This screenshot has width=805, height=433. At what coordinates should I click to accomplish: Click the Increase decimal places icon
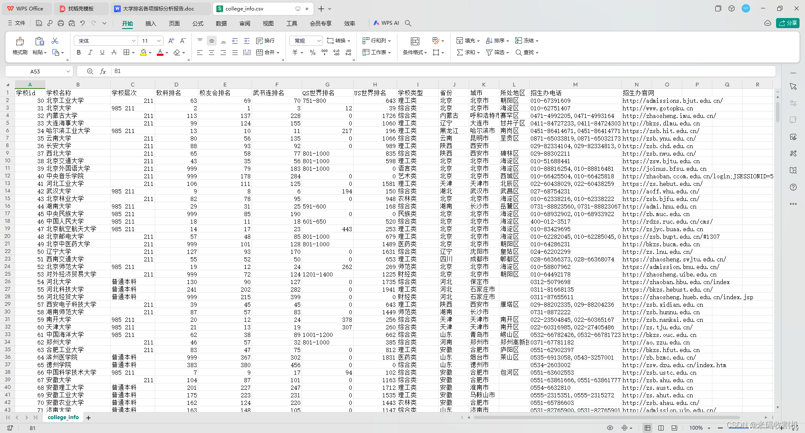337,52
